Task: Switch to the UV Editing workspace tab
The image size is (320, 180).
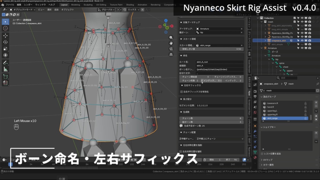Action: [101, 5]
